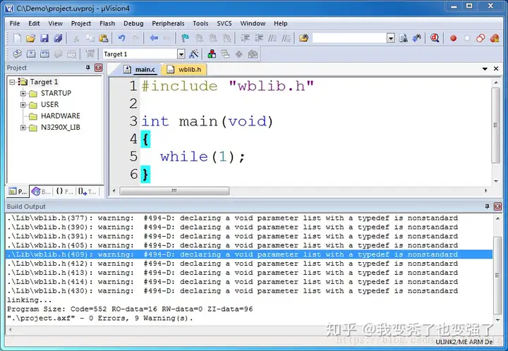Open the search text dropdown arrow
The width and height of the screenshot is (508, 351).
pyautogui.click(x=391, y=39)
